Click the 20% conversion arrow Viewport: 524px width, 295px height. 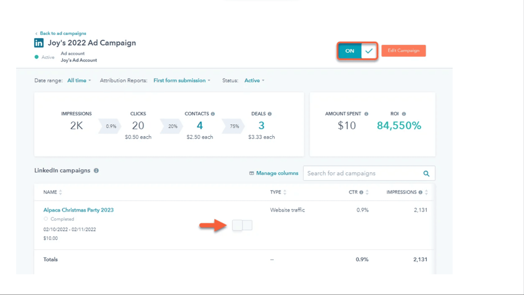pos(172,126)
